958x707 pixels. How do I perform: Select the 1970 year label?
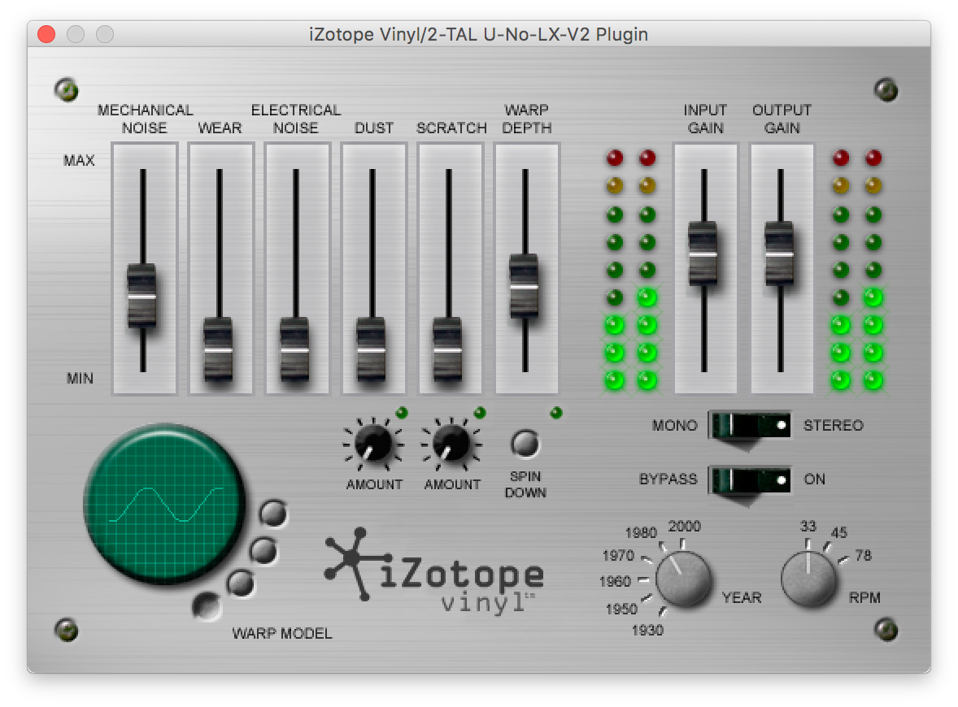(618, 556)
